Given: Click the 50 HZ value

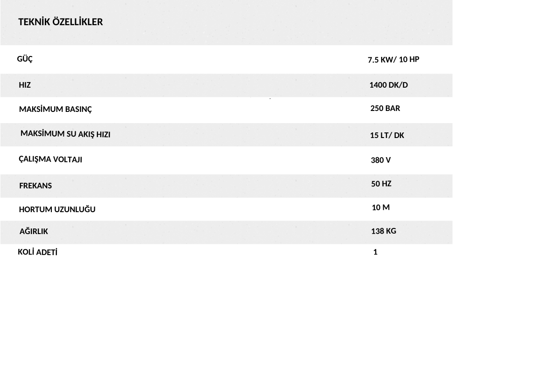Looking at the screenshot, I should pos(381,184).
